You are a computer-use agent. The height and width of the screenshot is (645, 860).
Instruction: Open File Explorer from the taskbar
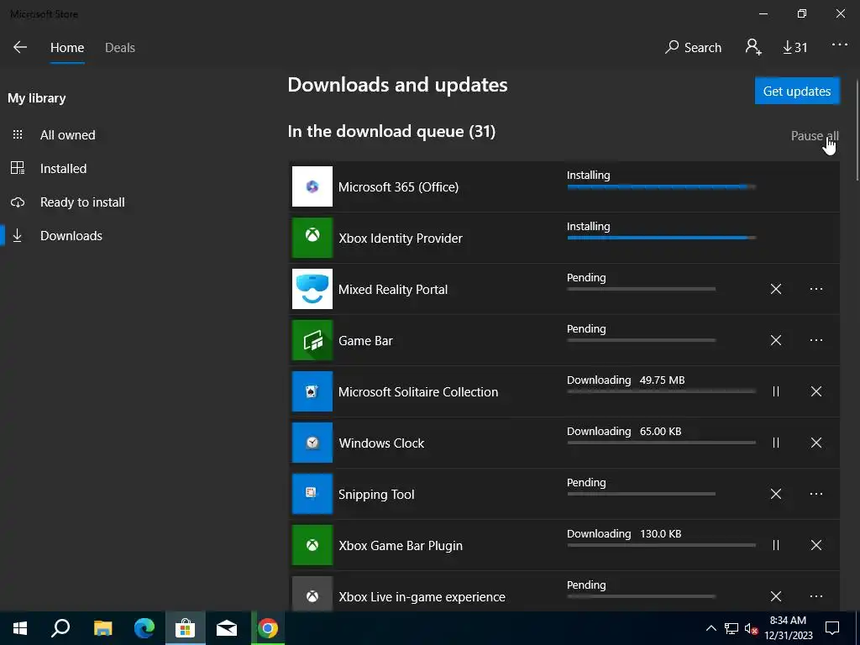pos(102,628)
